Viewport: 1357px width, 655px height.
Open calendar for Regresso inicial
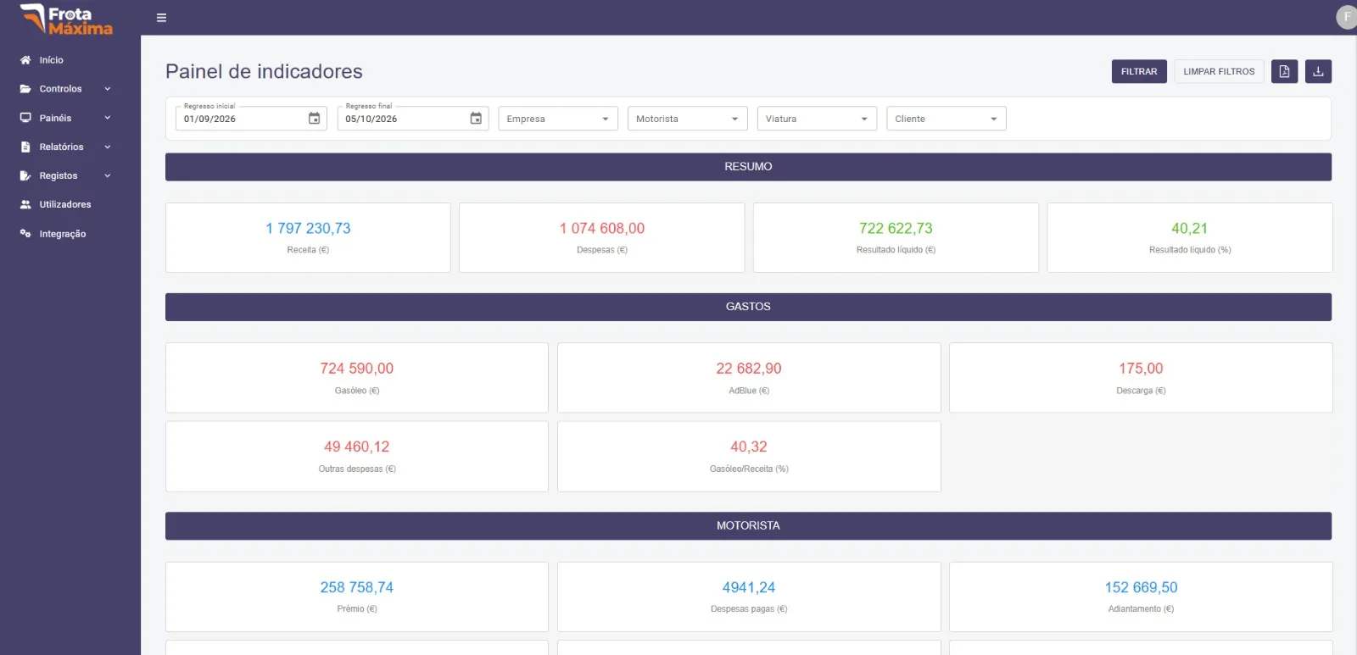[x=314, y=119]
